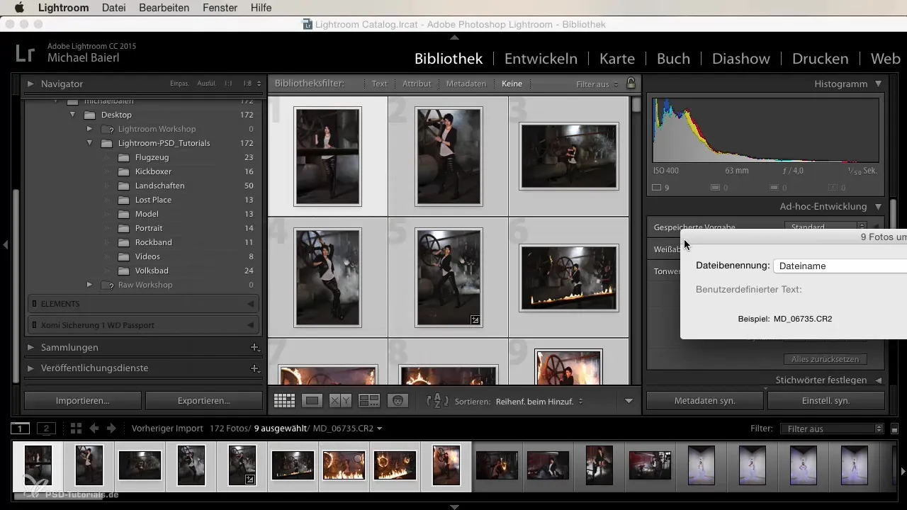
Task: Click Importieren button
Action: tap(83, 400)
